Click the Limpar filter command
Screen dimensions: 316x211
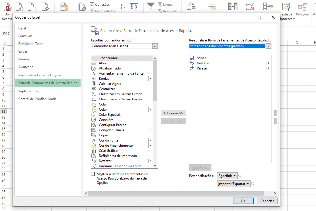click(166, 5)
